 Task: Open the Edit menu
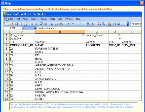click(x=18, y=19)
